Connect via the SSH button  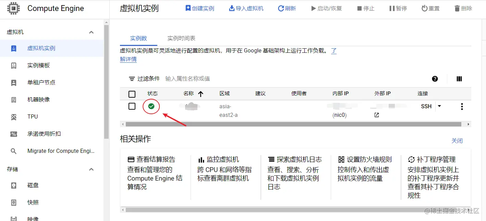(426, 107)
